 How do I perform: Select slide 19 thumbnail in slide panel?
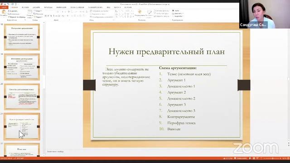coord(22,67)
